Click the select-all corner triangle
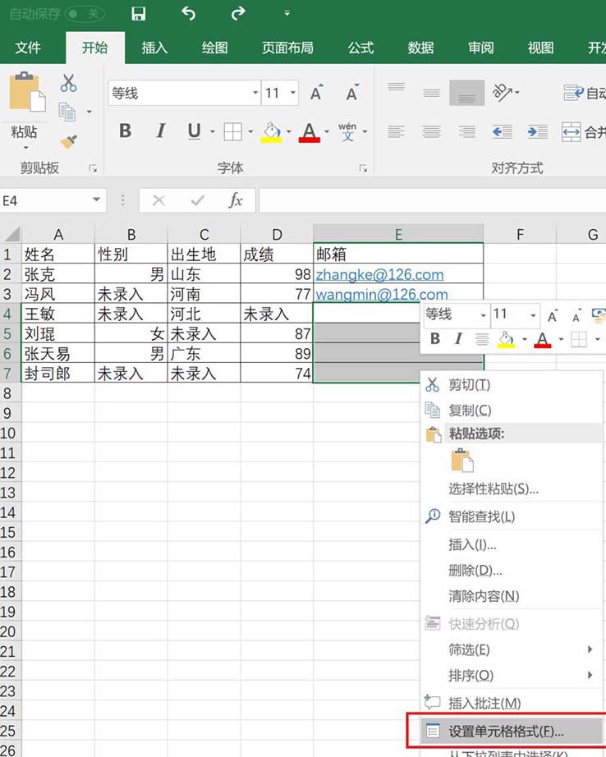 (x=11, y=234)
